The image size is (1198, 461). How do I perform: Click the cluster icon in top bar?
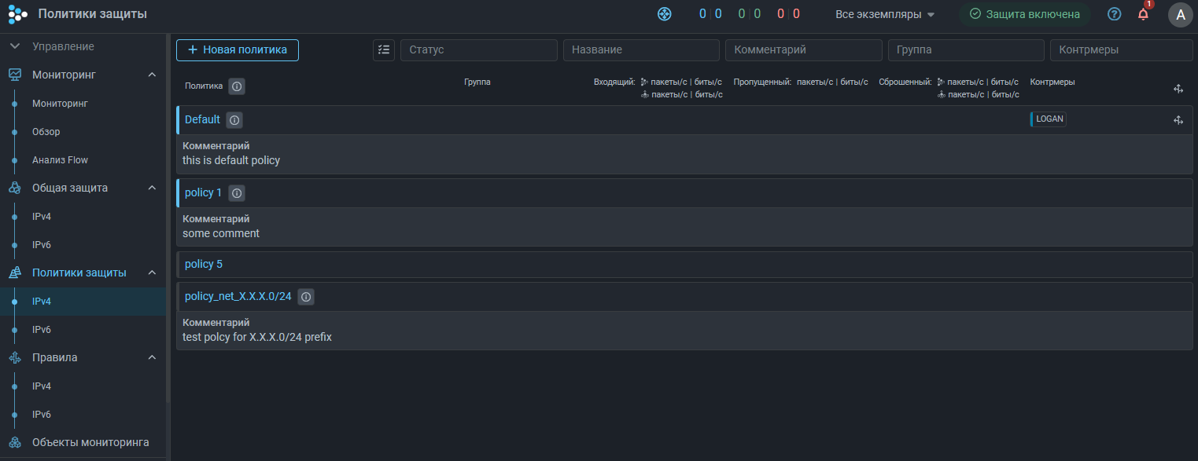(665, 14)
